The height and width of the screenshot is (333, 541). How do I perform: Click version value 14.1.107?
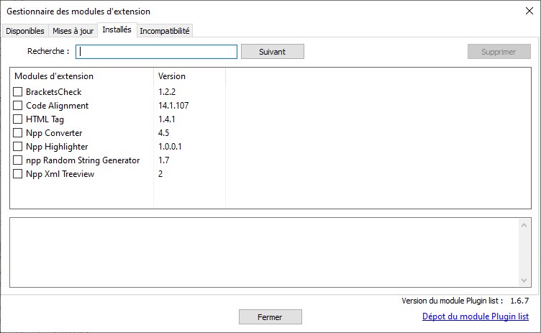(173, 105)
